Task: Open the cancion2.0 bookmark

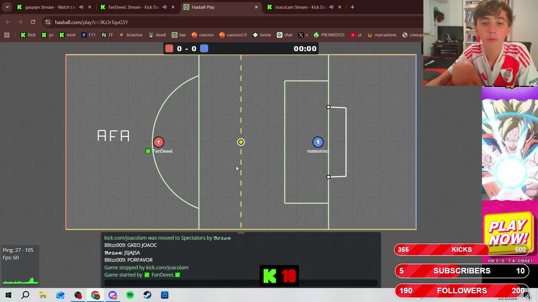Action: pyautogui.click(x=233, y=35)
